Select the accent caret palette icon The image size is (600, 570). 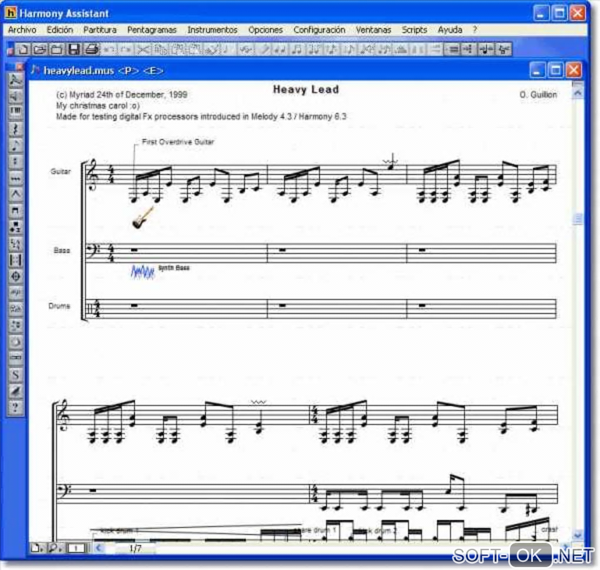(15, 194)
